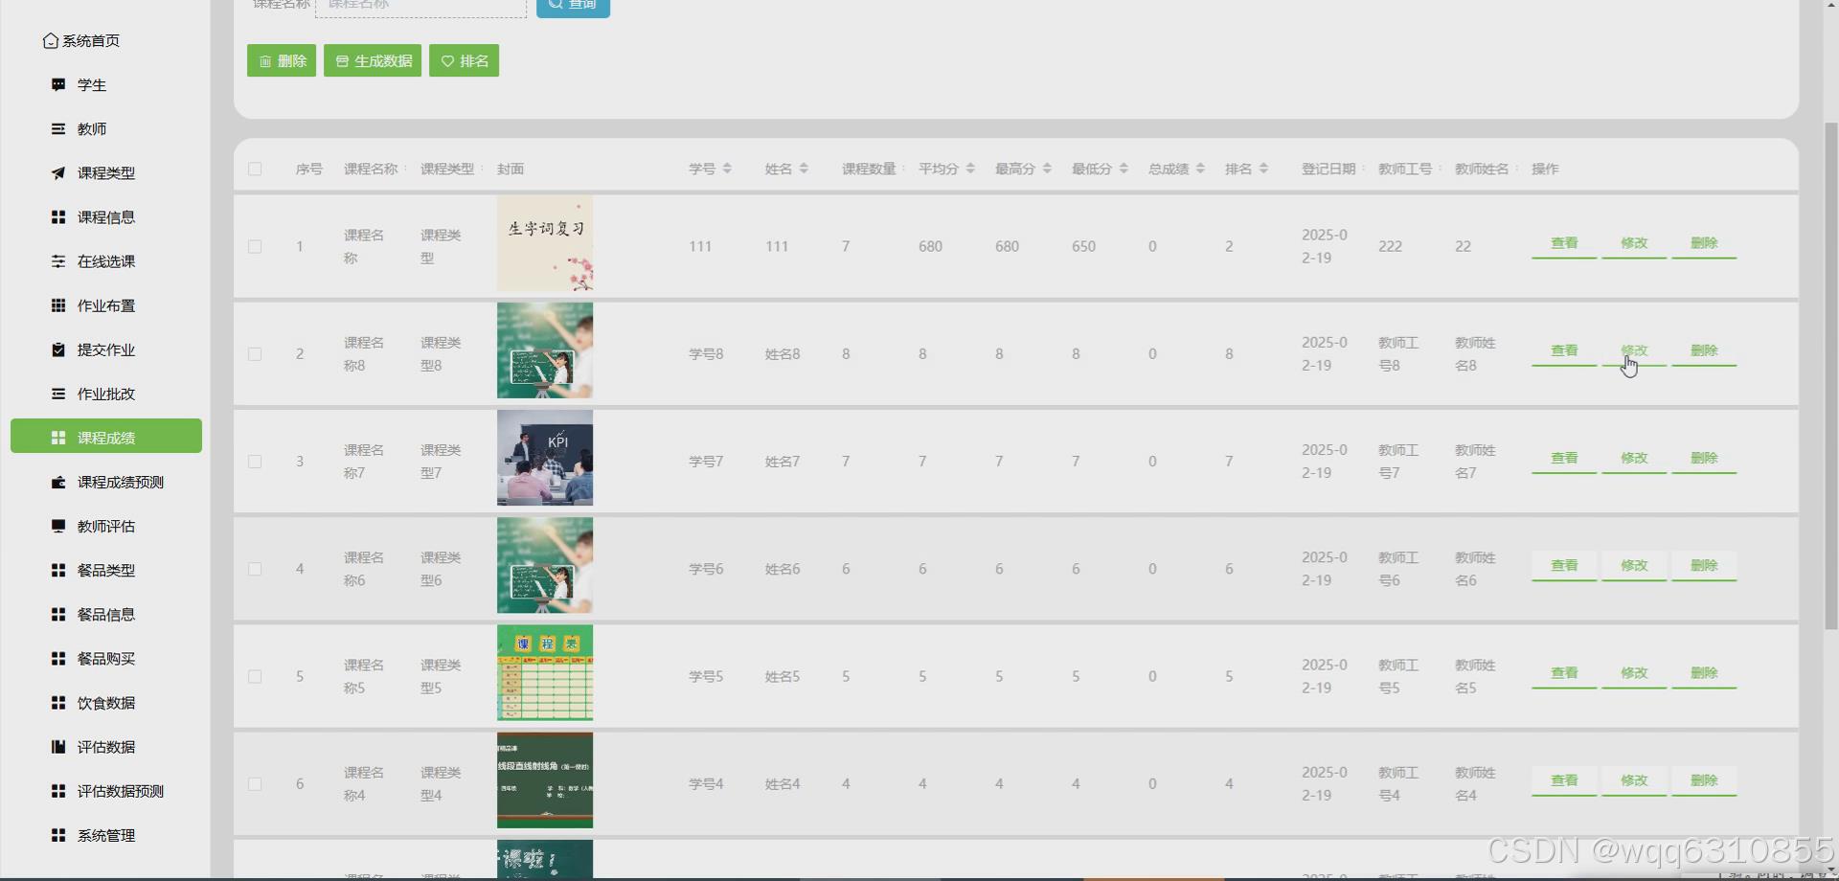The image size is (1839, 881).
Task: Sort by 最低分 column arrows
Action: [1124, 169]
